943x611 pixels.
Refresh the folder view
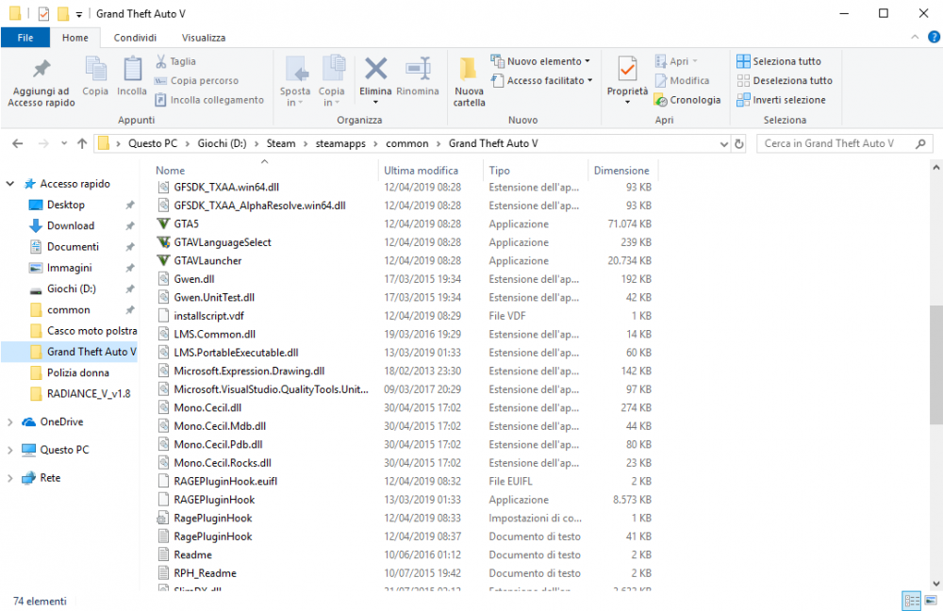[739, 143]
